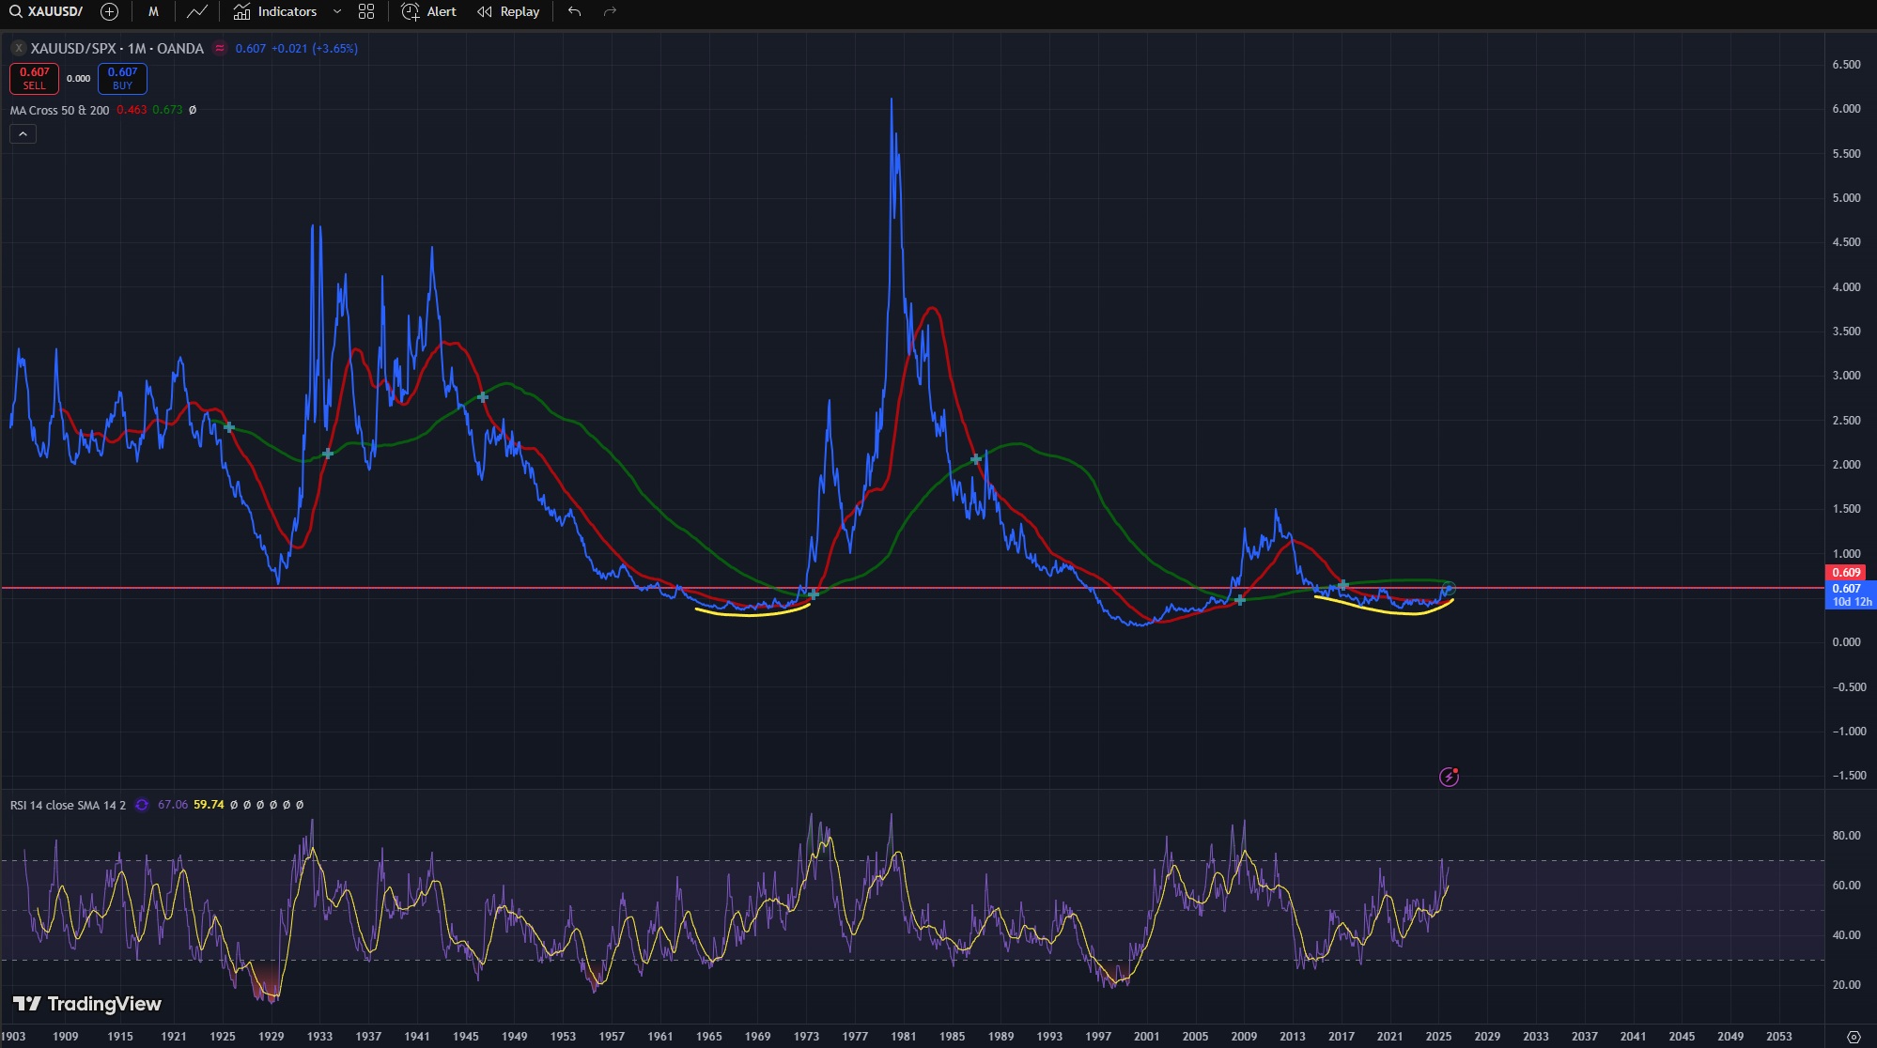Click the blue BUY price button
The height and width of the screenshot is (1048, 1877).
coord(122,78)
